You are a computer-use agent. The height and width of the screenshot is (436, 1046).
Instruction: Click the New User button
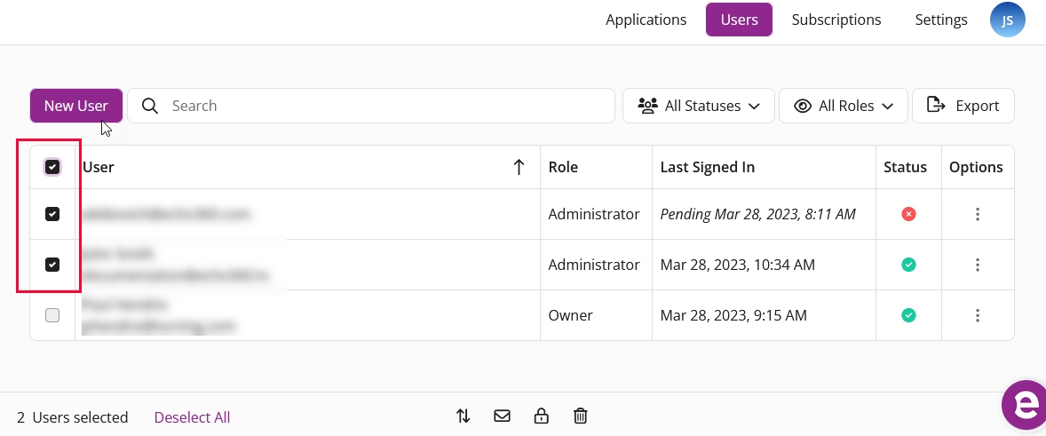(76, 106)
